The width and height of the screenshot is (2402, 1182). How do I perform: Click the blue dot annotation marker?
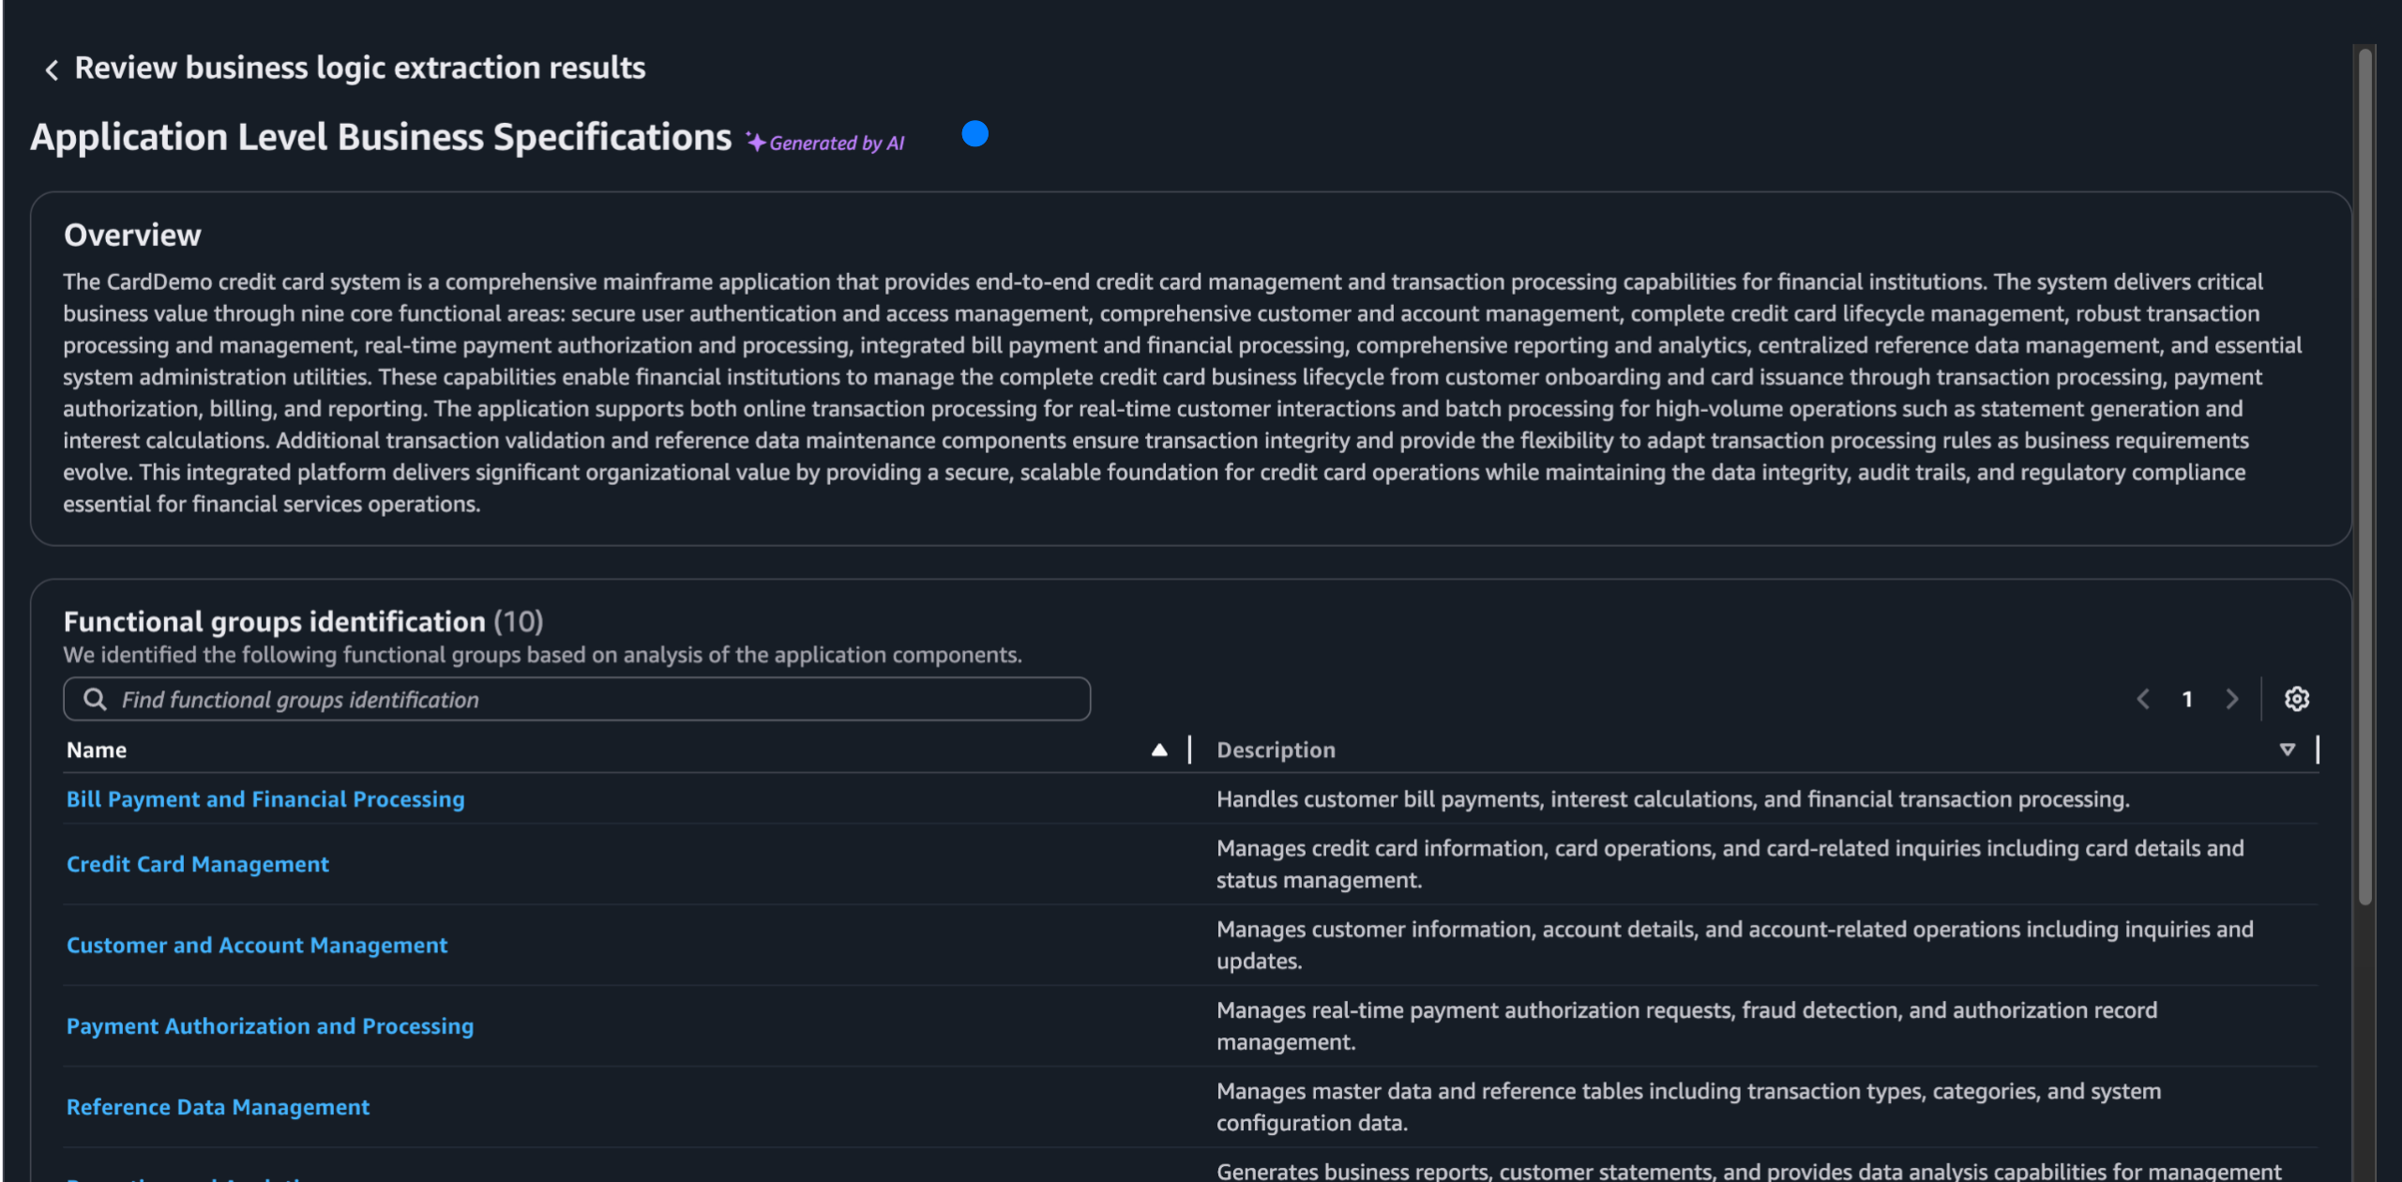coord(974,134)
